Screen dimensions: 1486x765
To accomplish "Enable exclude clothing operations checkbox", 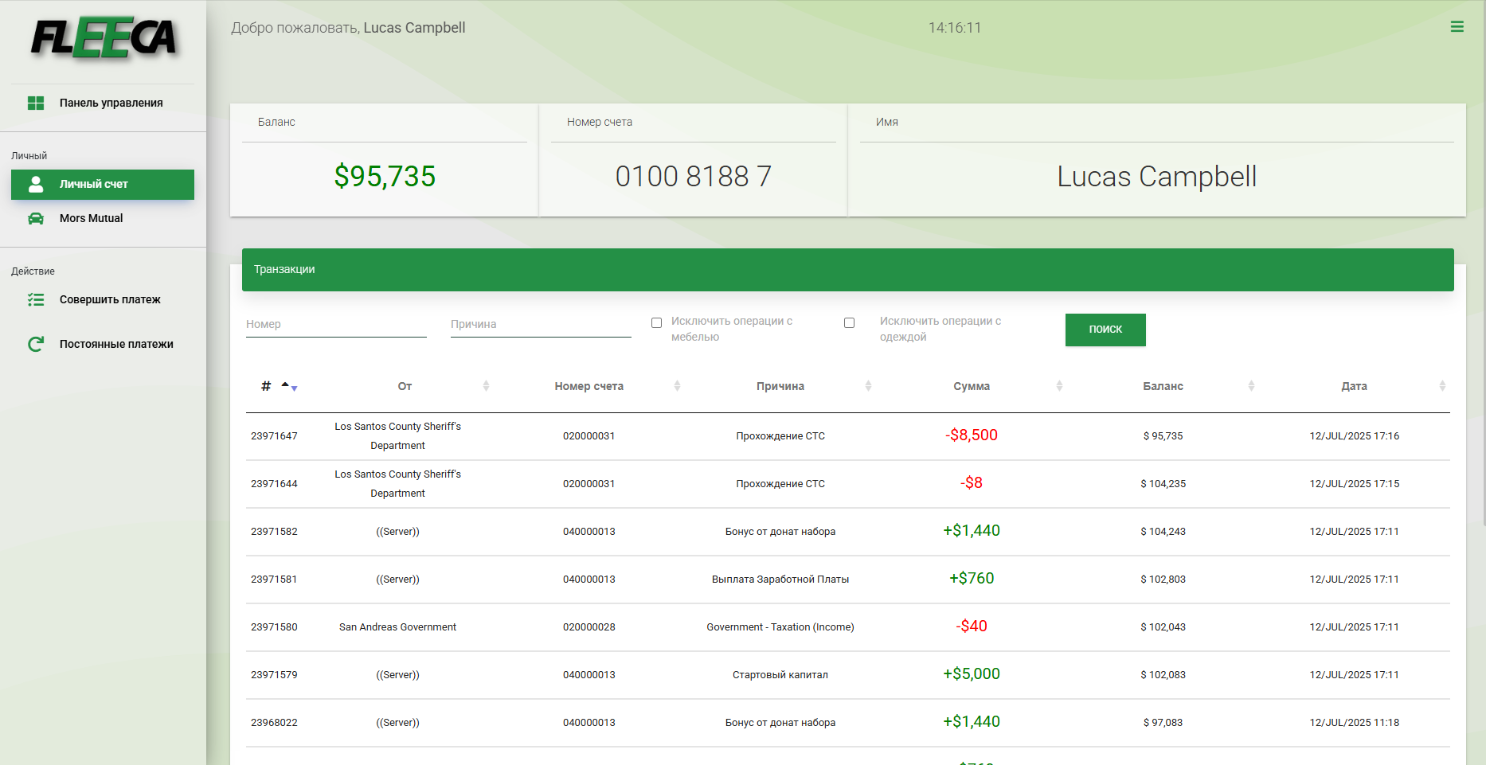I will pos(849,322).
